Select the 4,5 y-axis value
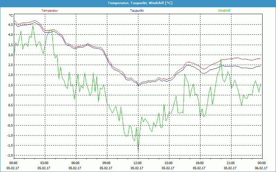This screenshot has width=276, height=172. pos(11,25)
